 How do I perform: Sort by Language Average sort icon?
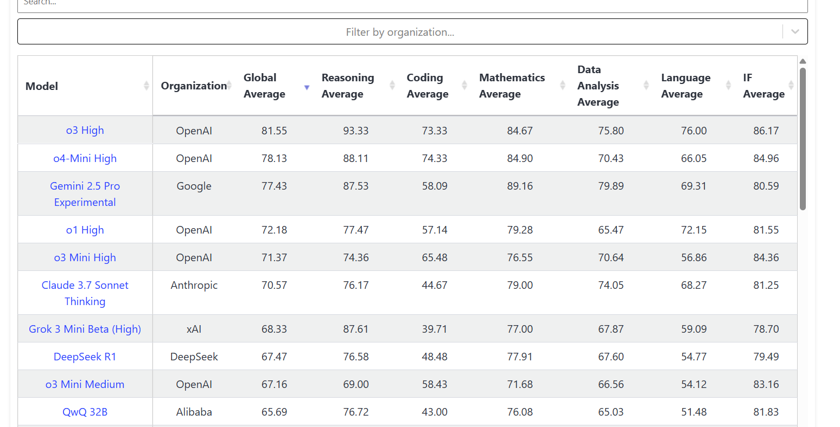point(728,85)
